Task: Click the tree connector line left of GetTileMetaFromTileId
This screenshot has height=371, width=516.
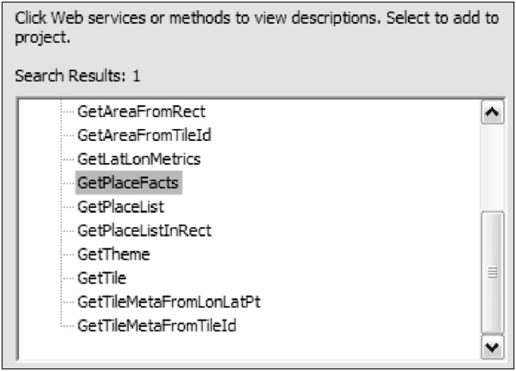Action: [68, 326]
